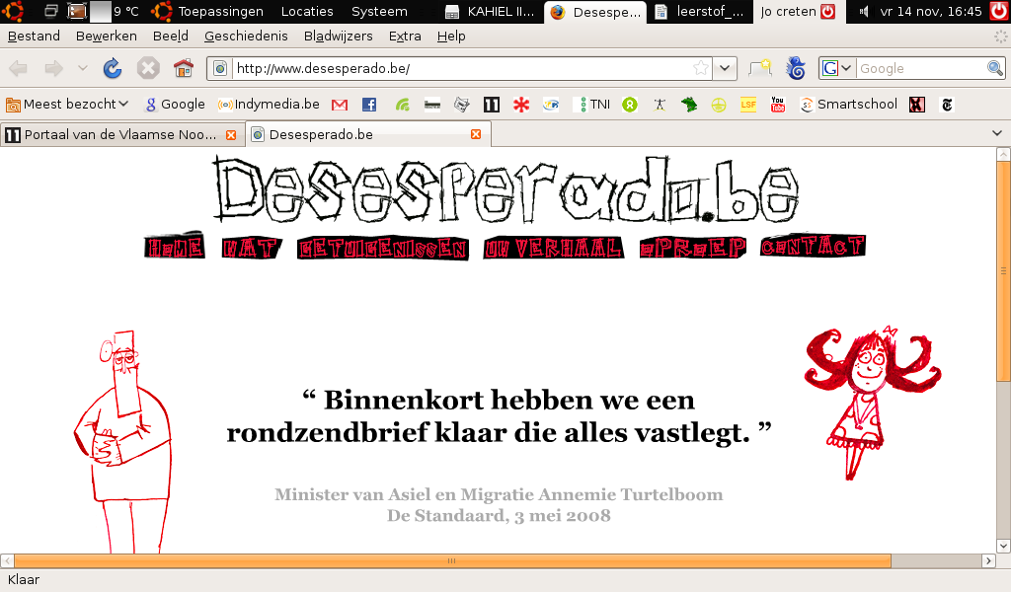Click the search magnifier icon
This screenshot has height=592, width=1011.
tap(995, 68)
